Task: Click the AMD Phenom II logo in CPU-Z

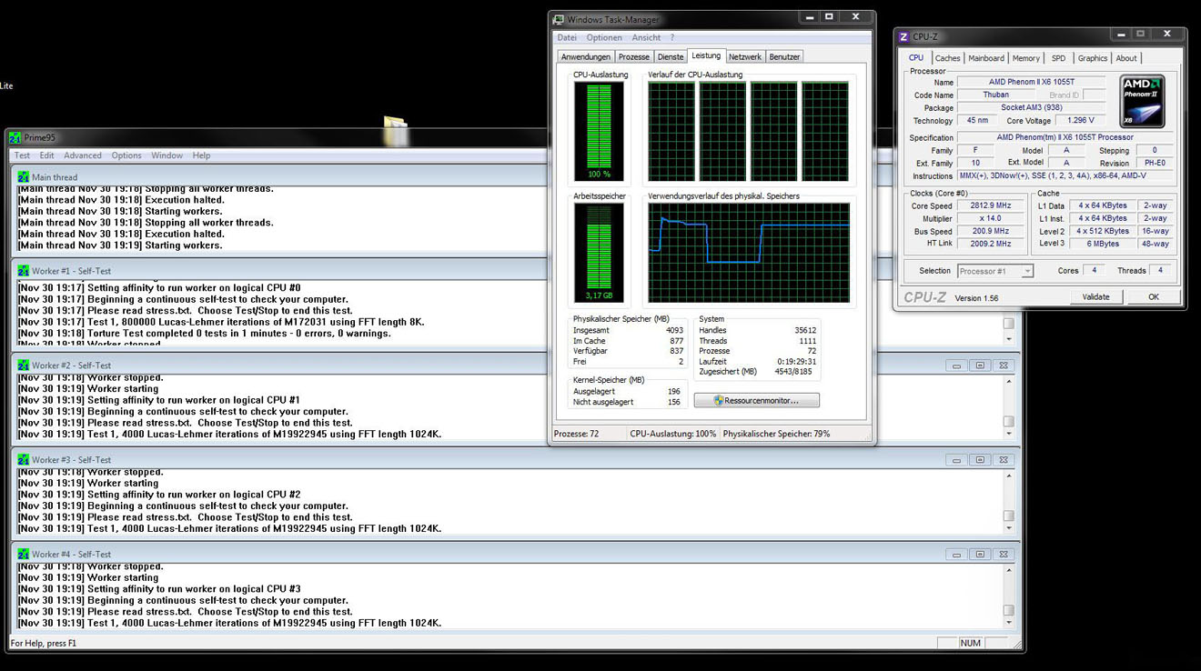Action: click(1141, 101)
